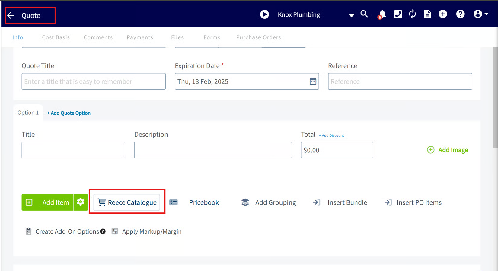Click the play timer button beside Knox Plumbing
The height and width of the screenshot is (271, 498).
[x=264, y=14]
